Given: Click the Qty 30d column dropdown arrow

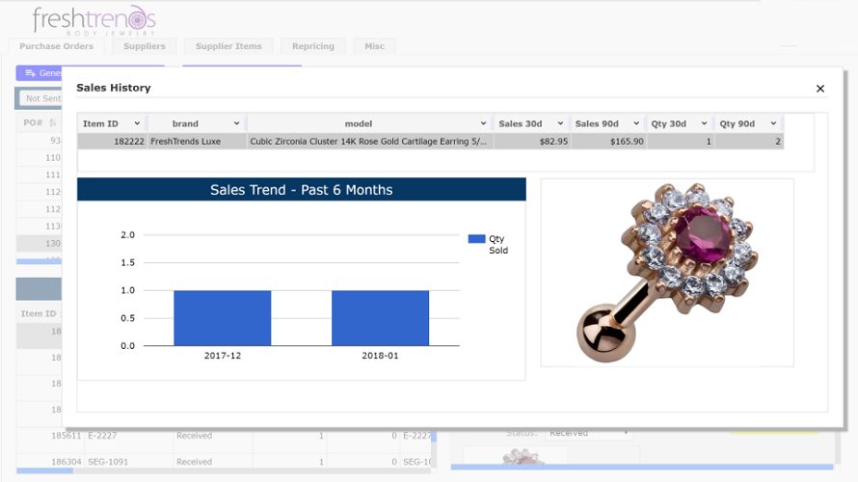Looking at the screenshot, I should (705, 123).
